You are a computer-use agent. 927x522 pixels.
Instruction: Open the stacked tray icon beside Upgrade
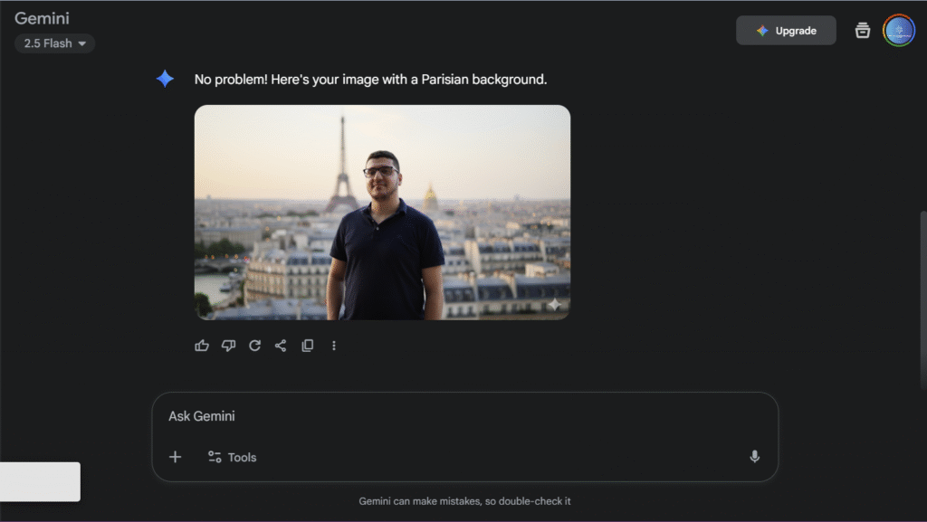(x=863, y=31)
